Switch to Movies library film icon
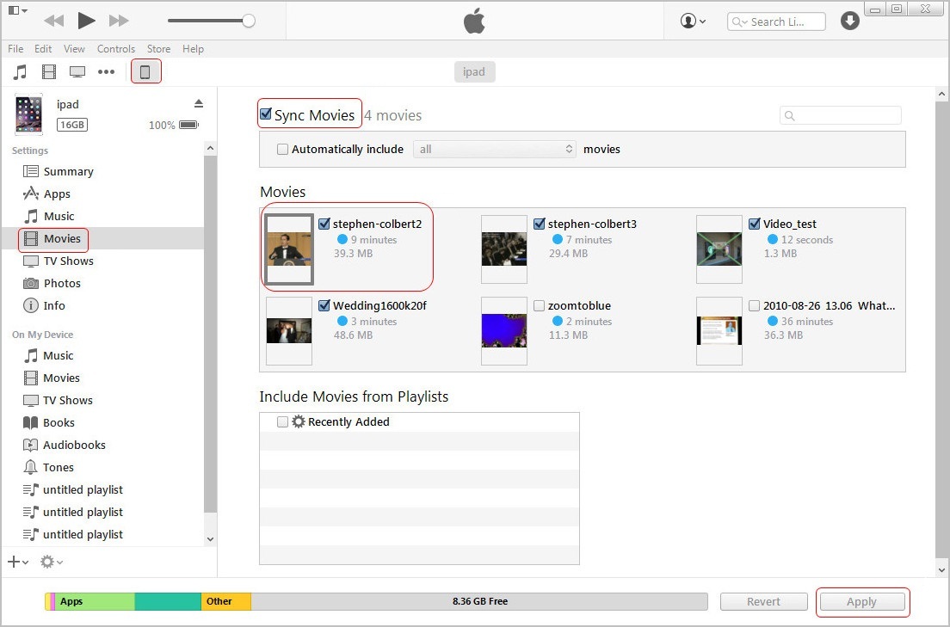950x627 pixels. [x=49, y=71]
